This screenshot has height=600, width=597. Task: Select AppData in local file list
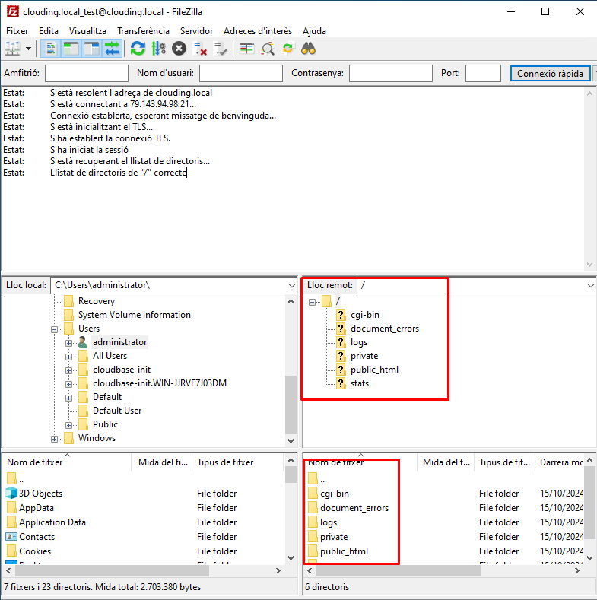37,508
